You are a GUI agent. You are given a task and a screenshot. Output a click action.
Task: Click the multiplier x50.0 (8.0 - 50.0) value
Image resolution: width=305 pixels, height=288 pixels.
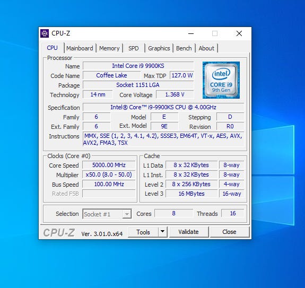pos(109,174)
